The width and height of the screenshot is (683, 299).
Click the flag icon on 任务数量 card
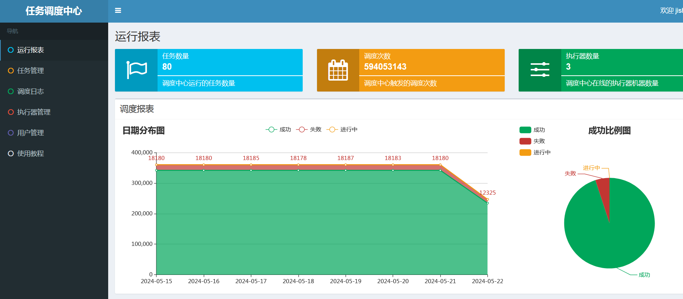pos(136,70)
